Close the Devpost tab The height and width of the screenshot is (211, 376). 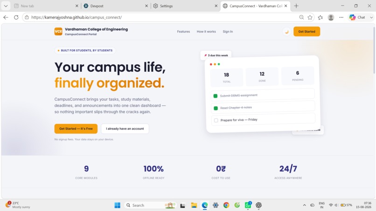[x=146, y=6]
